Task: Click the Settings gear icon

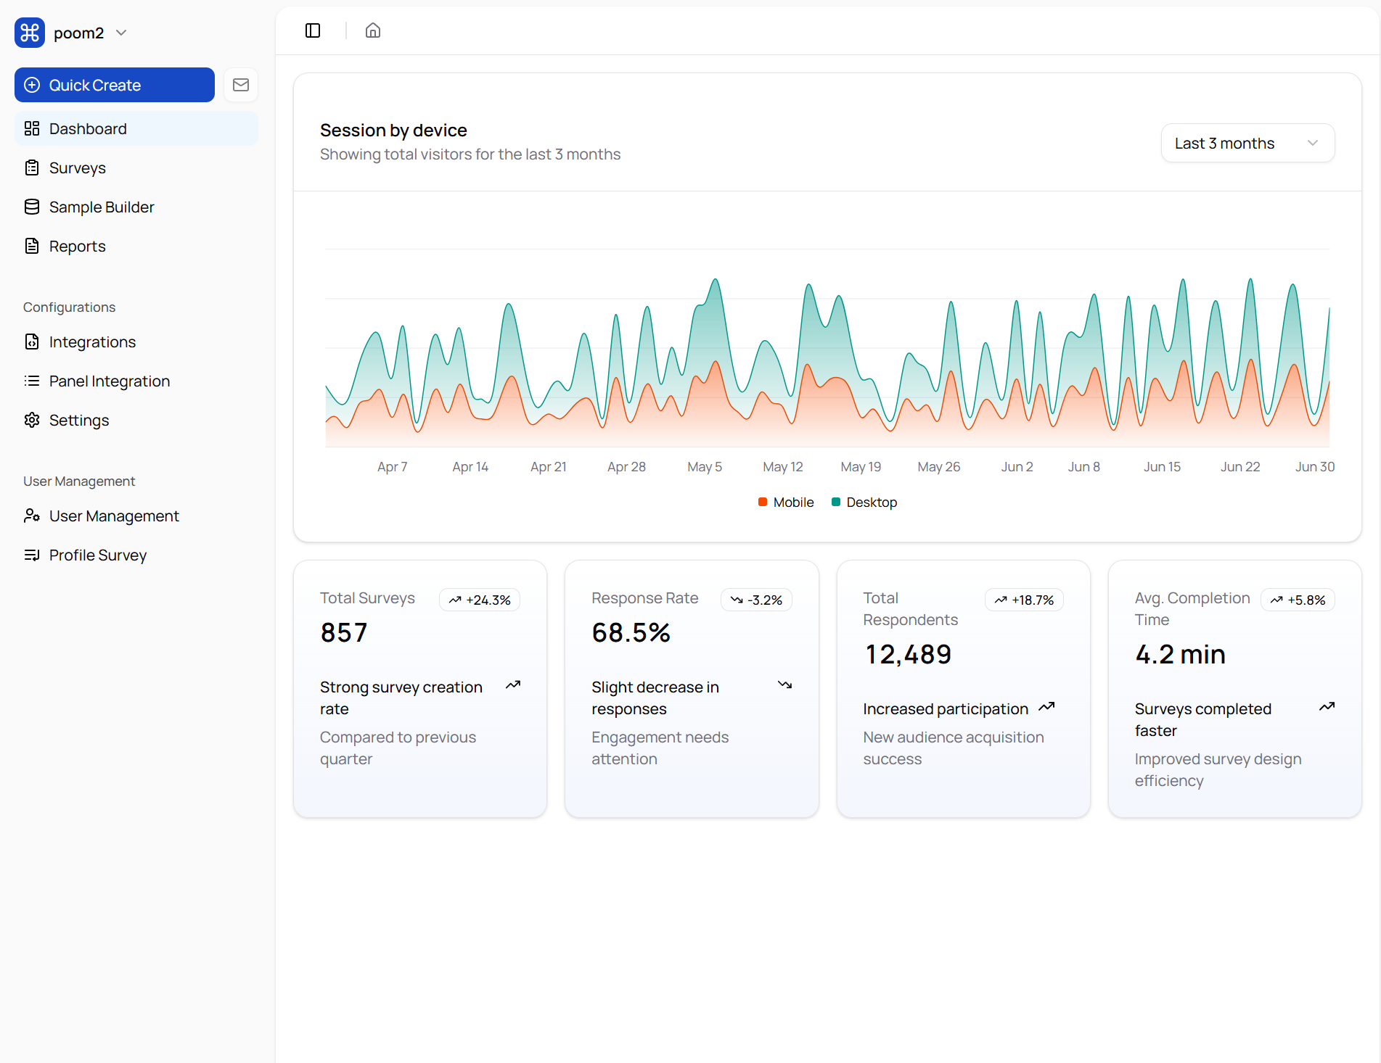Action: pos(32,420)
